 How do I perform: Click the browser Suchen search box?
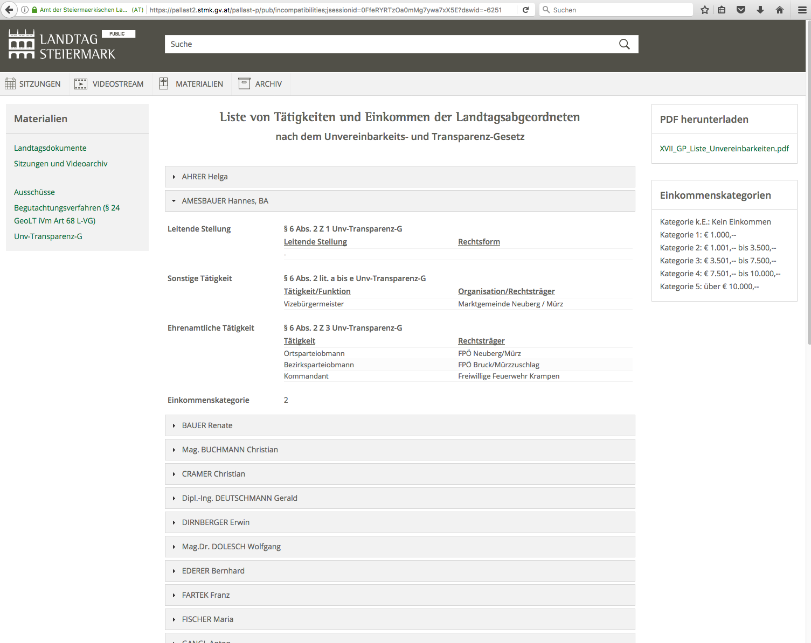(616, 10)
